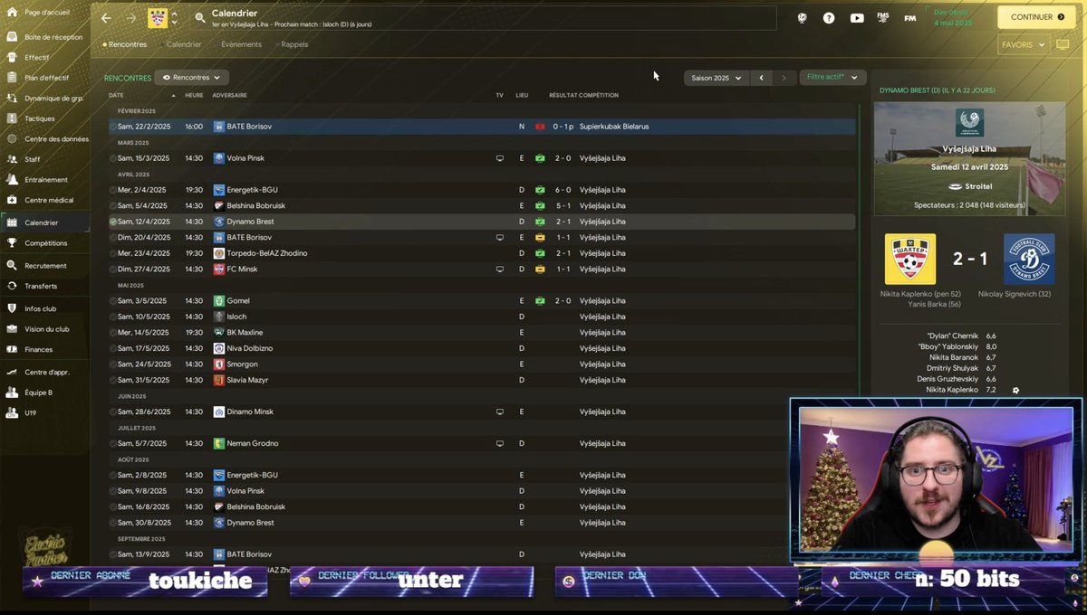
Task: Open the Favoris dropdown
Action: (x=1023, y=44)
